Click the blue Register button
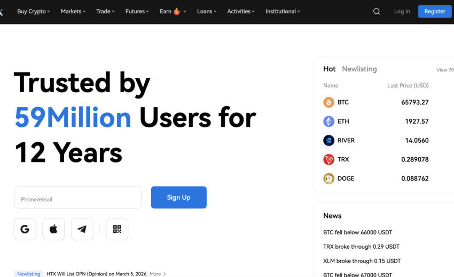Viewport: 454px width, 277px height. coord(435,11)
